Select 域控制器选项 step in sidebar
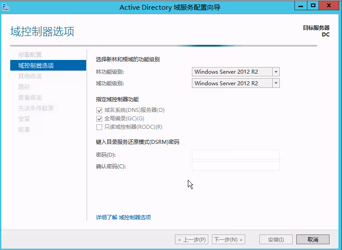The height and width of the screenshot is (250, 342). (x=36, y=65)
